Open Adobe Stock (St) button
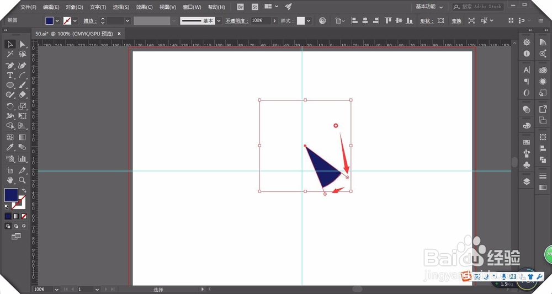Screen dimensions: 552x294 [x=255, y=7]
